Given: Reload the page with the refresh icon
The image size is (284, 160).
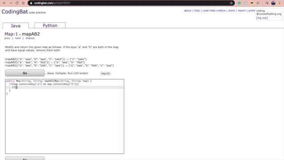Looking at the screenshot, I should point(17,3).
